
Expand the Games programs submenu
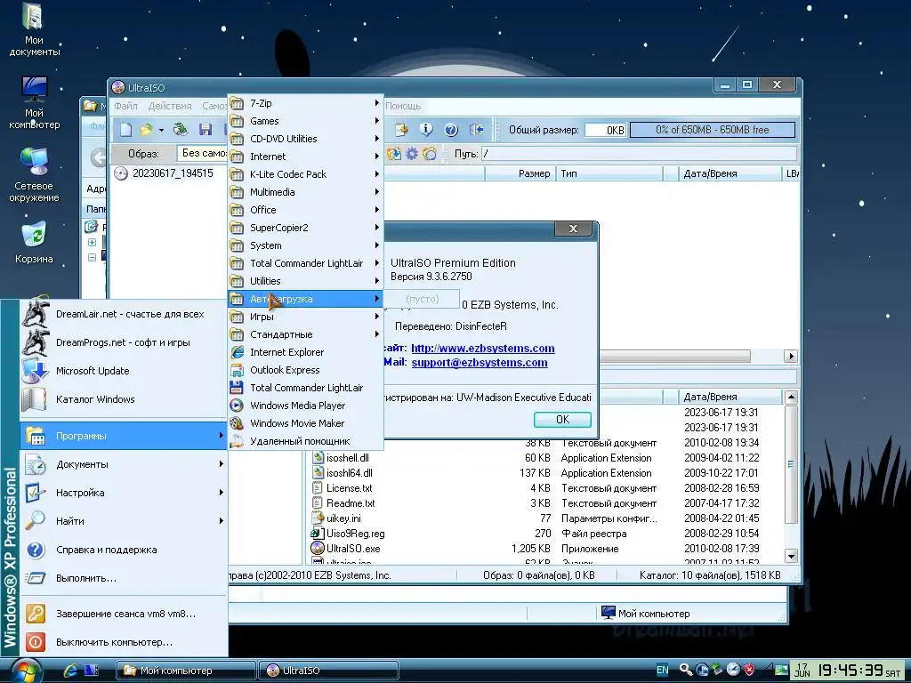[x=305, y=121]
